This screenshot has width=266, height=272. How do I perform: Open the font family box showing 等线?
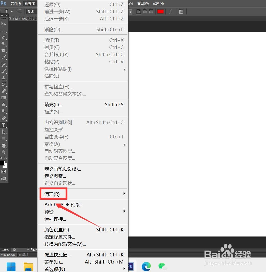(x=32, y=12)
